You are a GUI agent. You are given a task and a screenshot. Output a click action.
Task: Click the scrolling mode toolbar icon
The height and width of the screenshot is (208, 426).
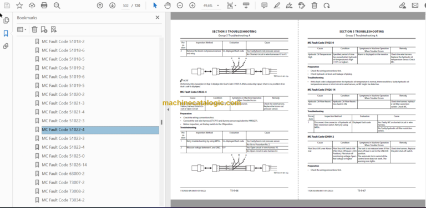[246, 6]
